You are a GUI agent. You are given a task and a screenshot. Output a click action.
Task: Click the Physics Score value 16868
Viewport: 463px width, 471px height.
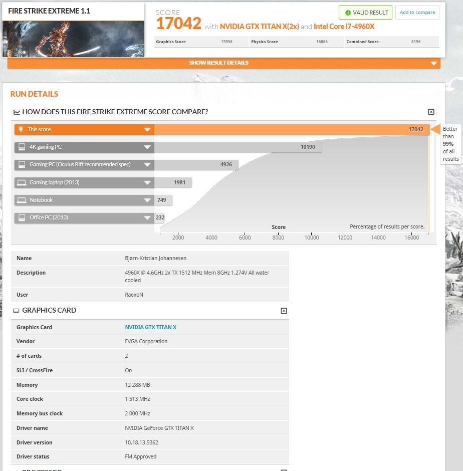(x=322, y=42)
